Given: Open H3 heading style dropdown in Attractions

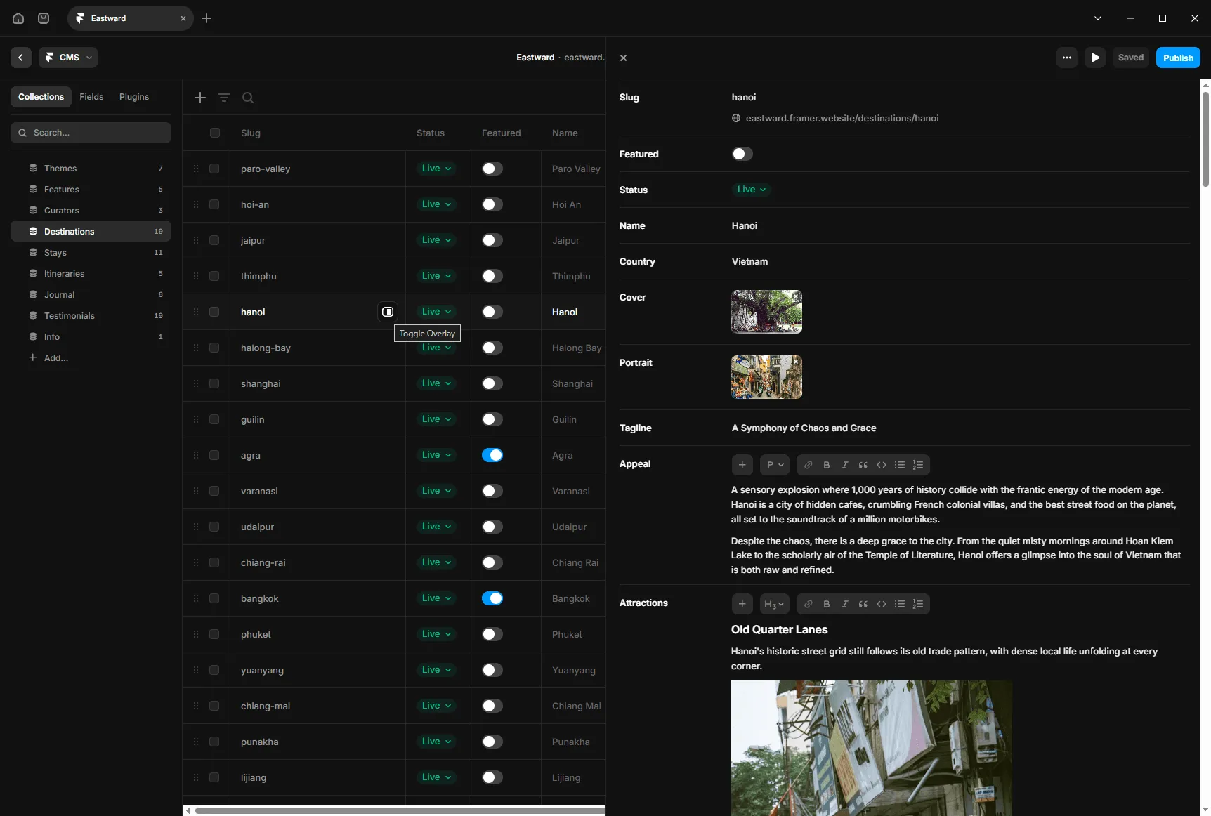Looking at the screenshot, I should pyautogui.click(x=775, y=604).
